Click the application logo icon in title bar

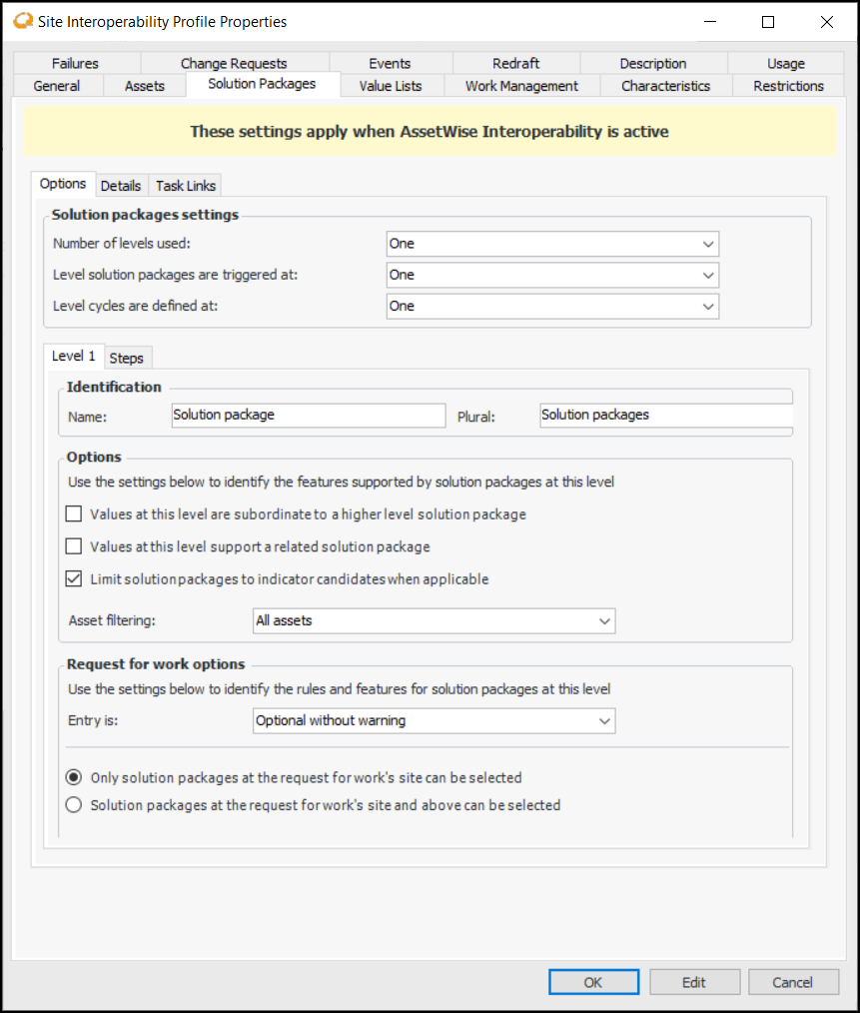23,21
